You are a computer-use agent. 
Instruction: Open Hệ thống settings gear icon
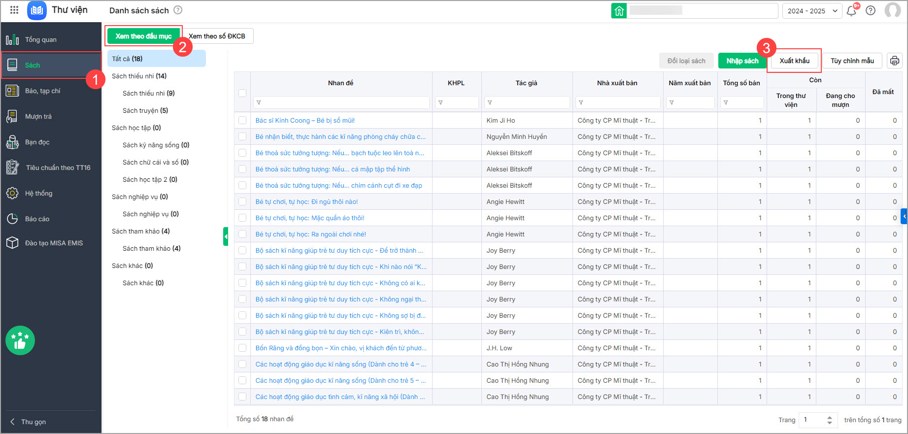tap(12, 193)
